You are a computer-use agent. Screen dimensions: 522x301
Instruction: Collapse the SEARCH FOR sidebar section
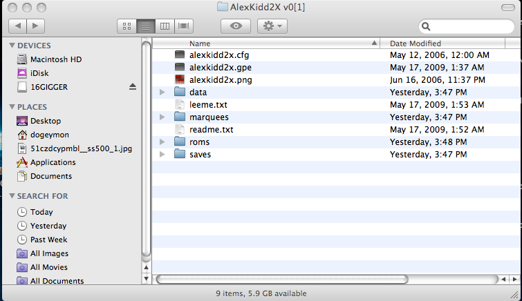(x=12, y=197)
